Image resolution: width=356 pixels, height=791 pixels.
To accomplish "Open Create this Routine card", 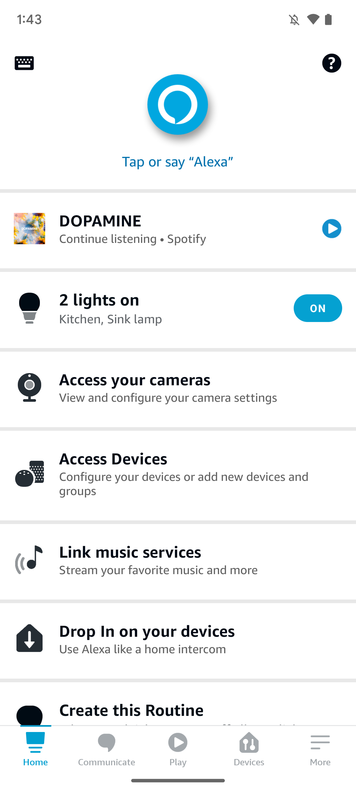I will pos(131,711).
